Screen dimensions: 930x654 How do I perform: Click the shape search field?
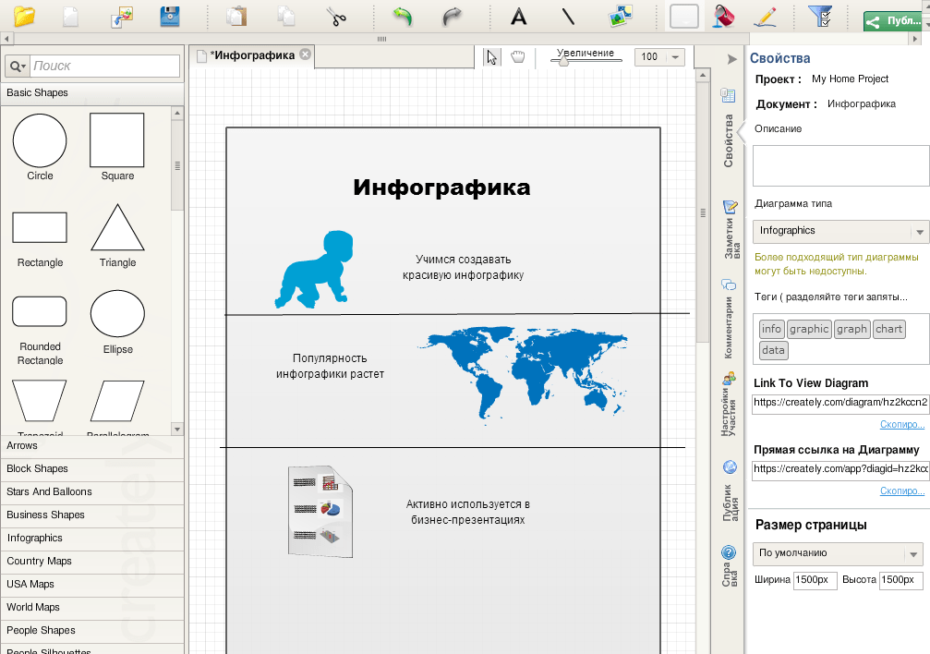coord(104,67)
